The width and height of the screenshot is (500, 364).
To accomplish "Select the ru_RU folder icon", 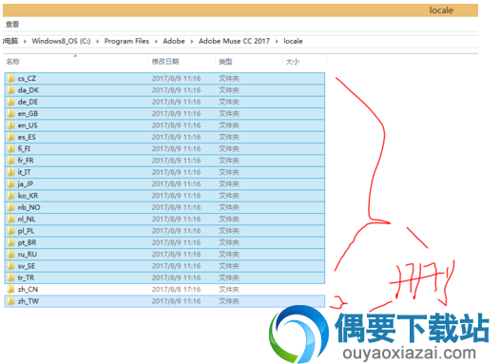I will click(x=10, y=255).
